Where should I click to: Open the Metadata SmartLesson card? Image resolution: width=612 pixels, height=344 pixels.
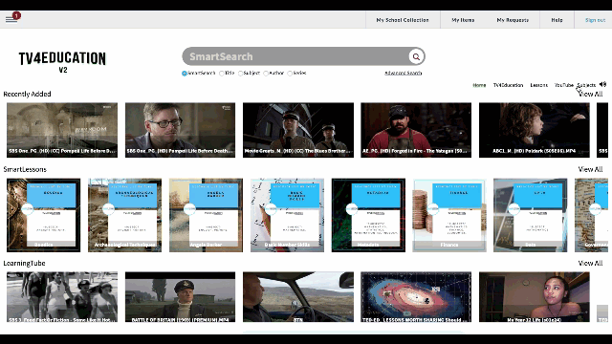368,215
